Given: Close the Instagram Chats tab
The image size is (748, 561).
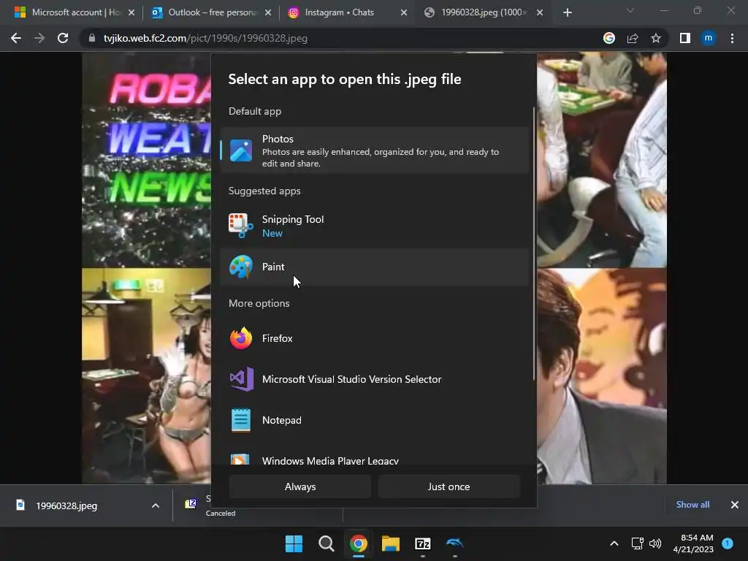Looking at the screenshot, I should [404, 12].
